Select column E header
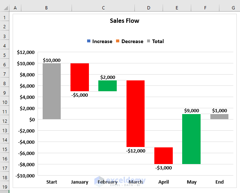240x193 pixels. tap(177, 8)
